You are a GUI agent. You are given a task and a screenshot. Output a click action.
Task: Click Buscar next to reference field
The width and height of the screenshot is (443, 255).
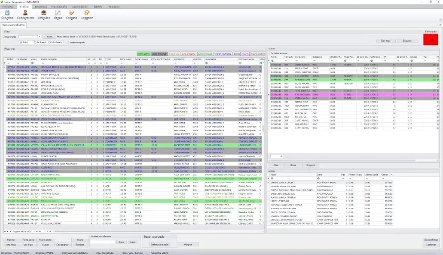click(x=121, y=242)
